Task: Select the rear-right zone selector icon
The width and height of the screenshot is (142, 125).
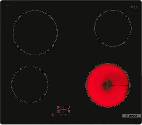Action: pyautogui.click(x=66, y=107)
